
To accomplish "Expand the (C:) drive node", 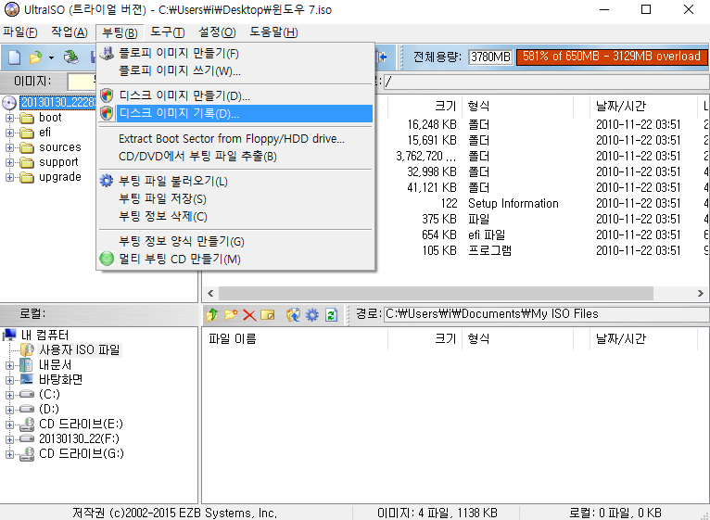I will click(x=9, y=395).
